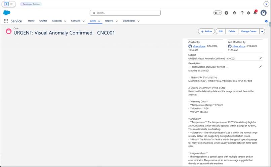The width and height of the screenshot is (271, 167).
Task: Click the blue info badge icon
Action: [x=266, y=21]
